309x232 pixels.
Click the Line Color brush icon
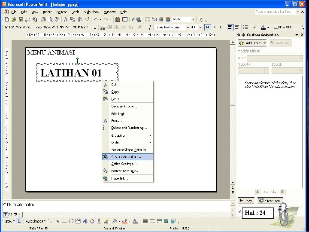pos(125,221)
